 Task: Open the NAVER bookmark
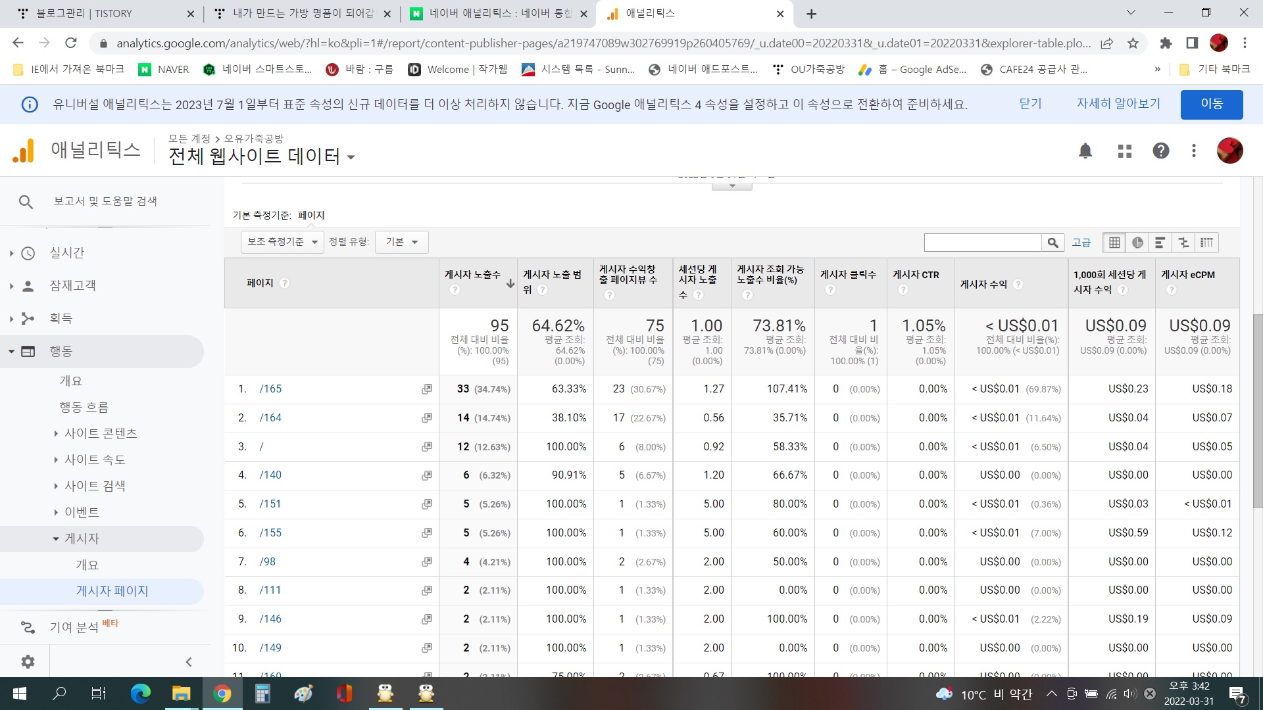164,70
